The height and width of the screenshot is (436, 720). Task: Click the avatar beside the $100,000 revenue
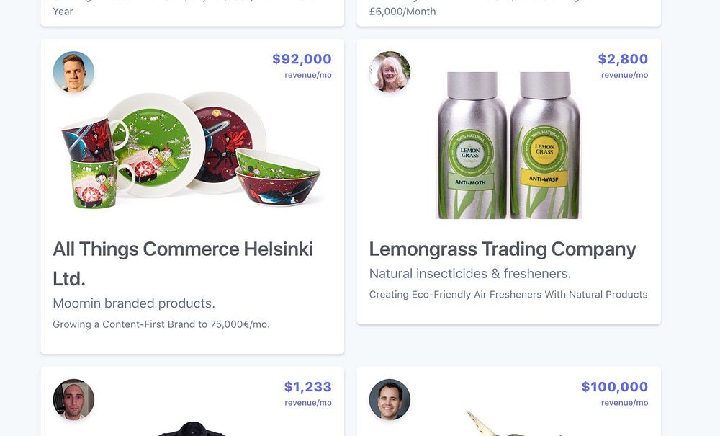[x=390, y=399]
